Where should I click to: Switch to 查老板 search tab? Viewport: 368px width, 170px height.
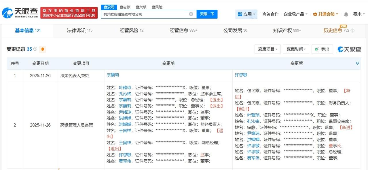125,7
